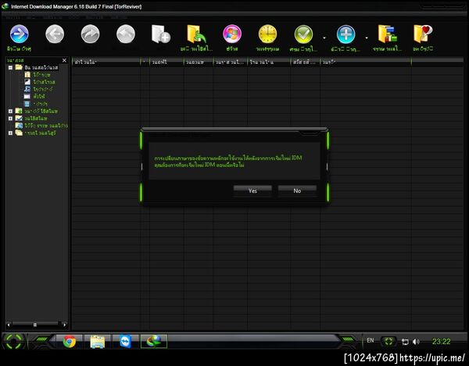Select the programs window-icon category item
This screenshot has height=366, width=469.
(x=34, y=96)
